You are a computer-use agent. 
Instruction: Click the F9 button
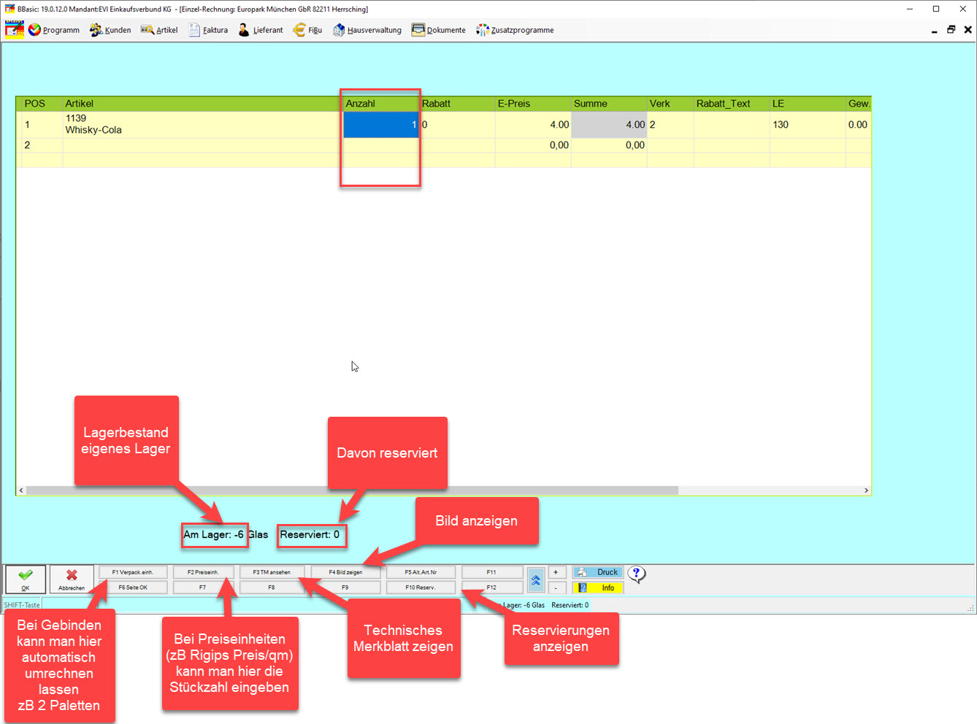pos(345,588)
